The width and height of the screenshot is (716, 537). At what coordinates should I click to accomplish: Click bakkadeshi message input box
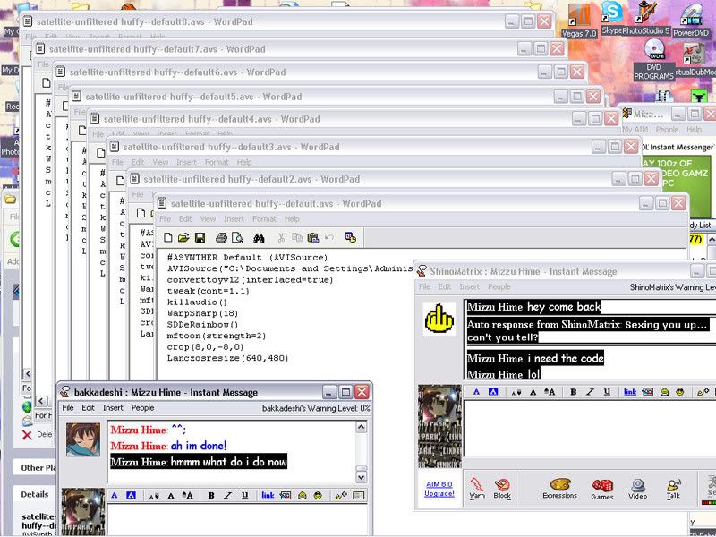[237, 519]
